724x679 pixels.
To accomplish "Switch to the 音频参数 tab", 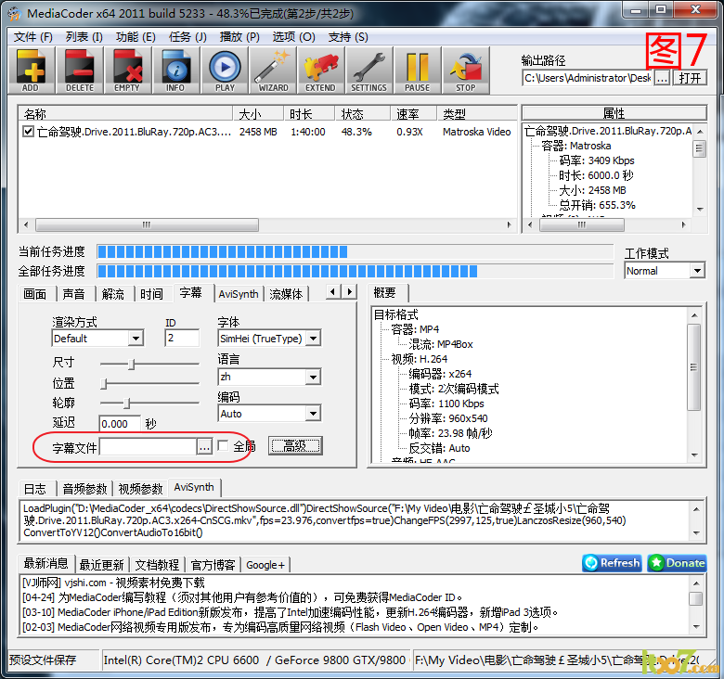I will tap(84, 488).
